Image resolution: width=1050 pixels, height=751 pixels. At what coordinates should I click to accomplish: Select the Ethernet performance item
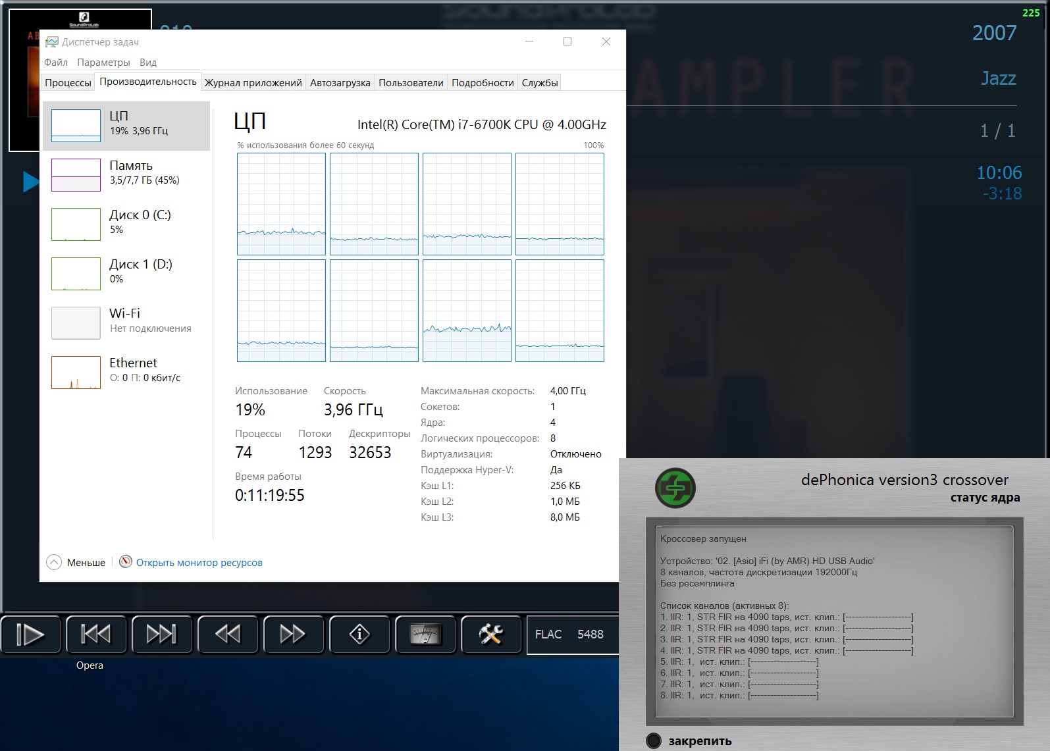(x=126, y=373)
